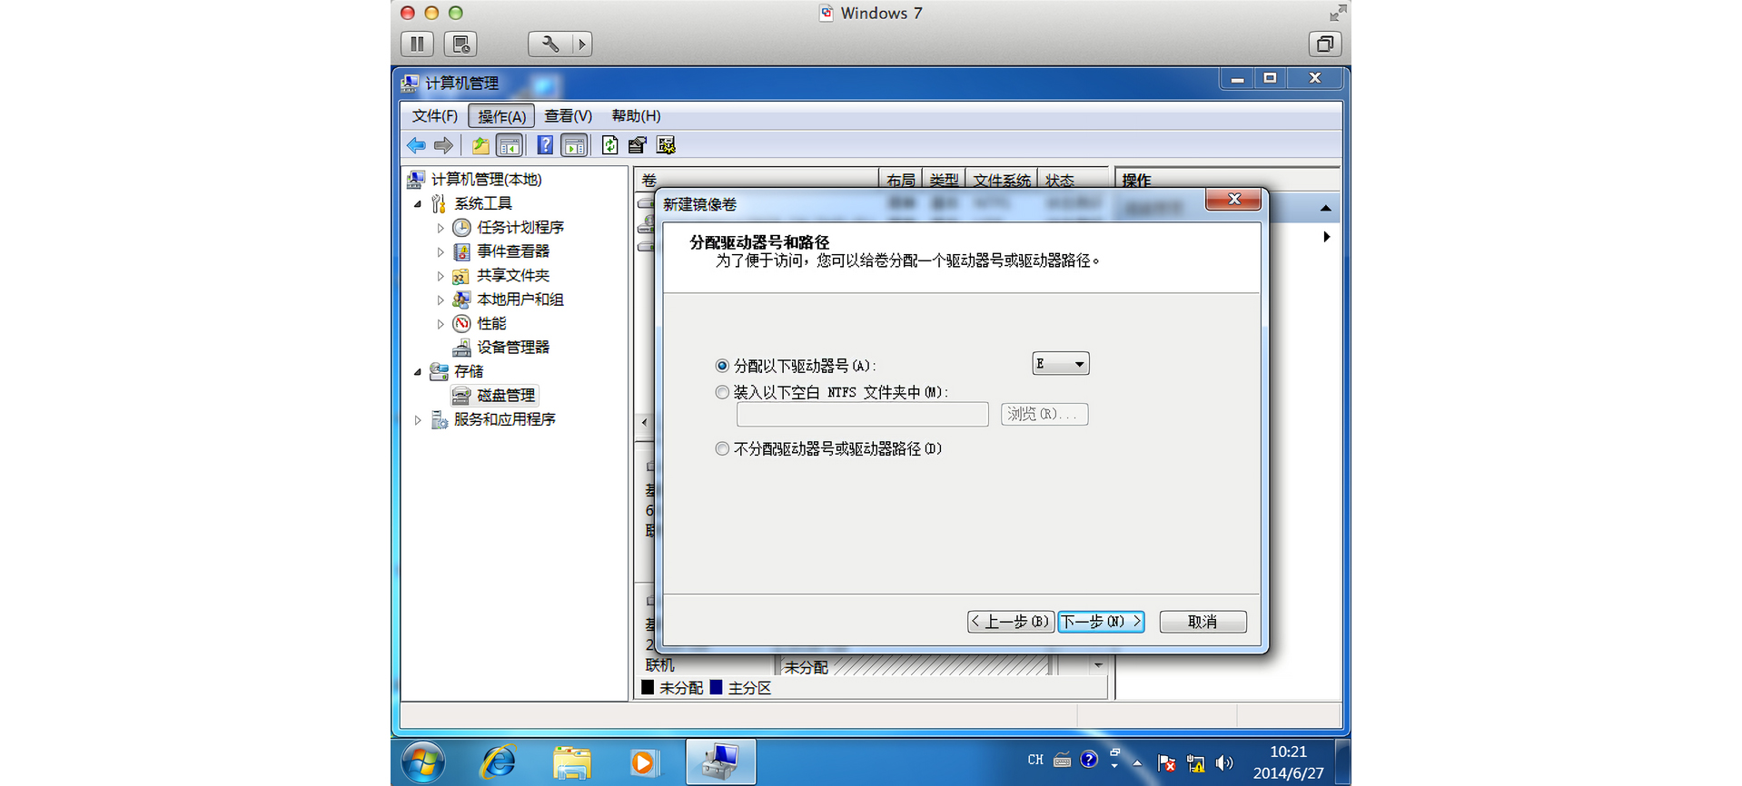
Task: Open Windows Media Player from taskbar
Action: click(x=643, y=762)
